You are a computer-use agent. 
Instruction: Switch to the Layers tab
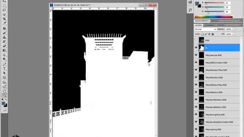[198, 25]
